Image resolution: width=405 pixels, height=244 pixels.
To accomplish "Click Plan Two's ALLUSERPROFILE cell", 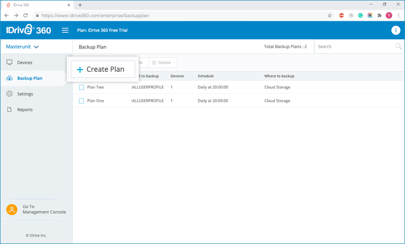I will [x=147, y=87].
